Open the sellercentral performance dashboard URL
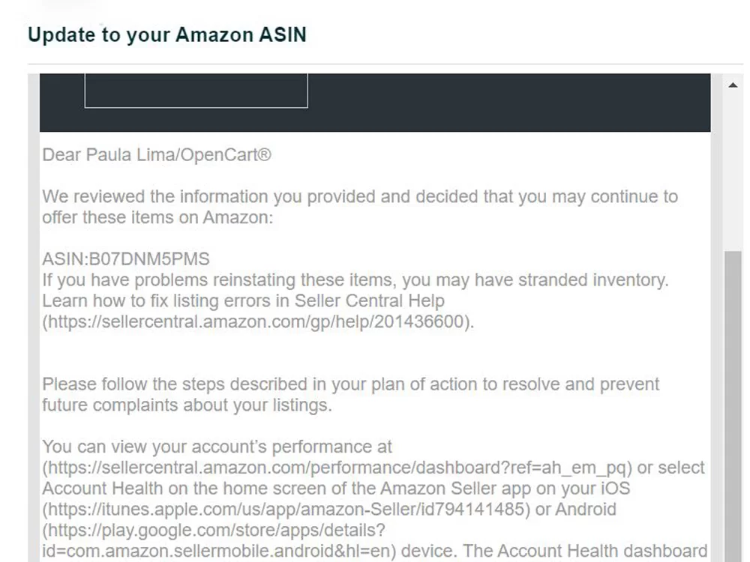Image resolution: width=750 pixels, height=562 pixels. 337,468
